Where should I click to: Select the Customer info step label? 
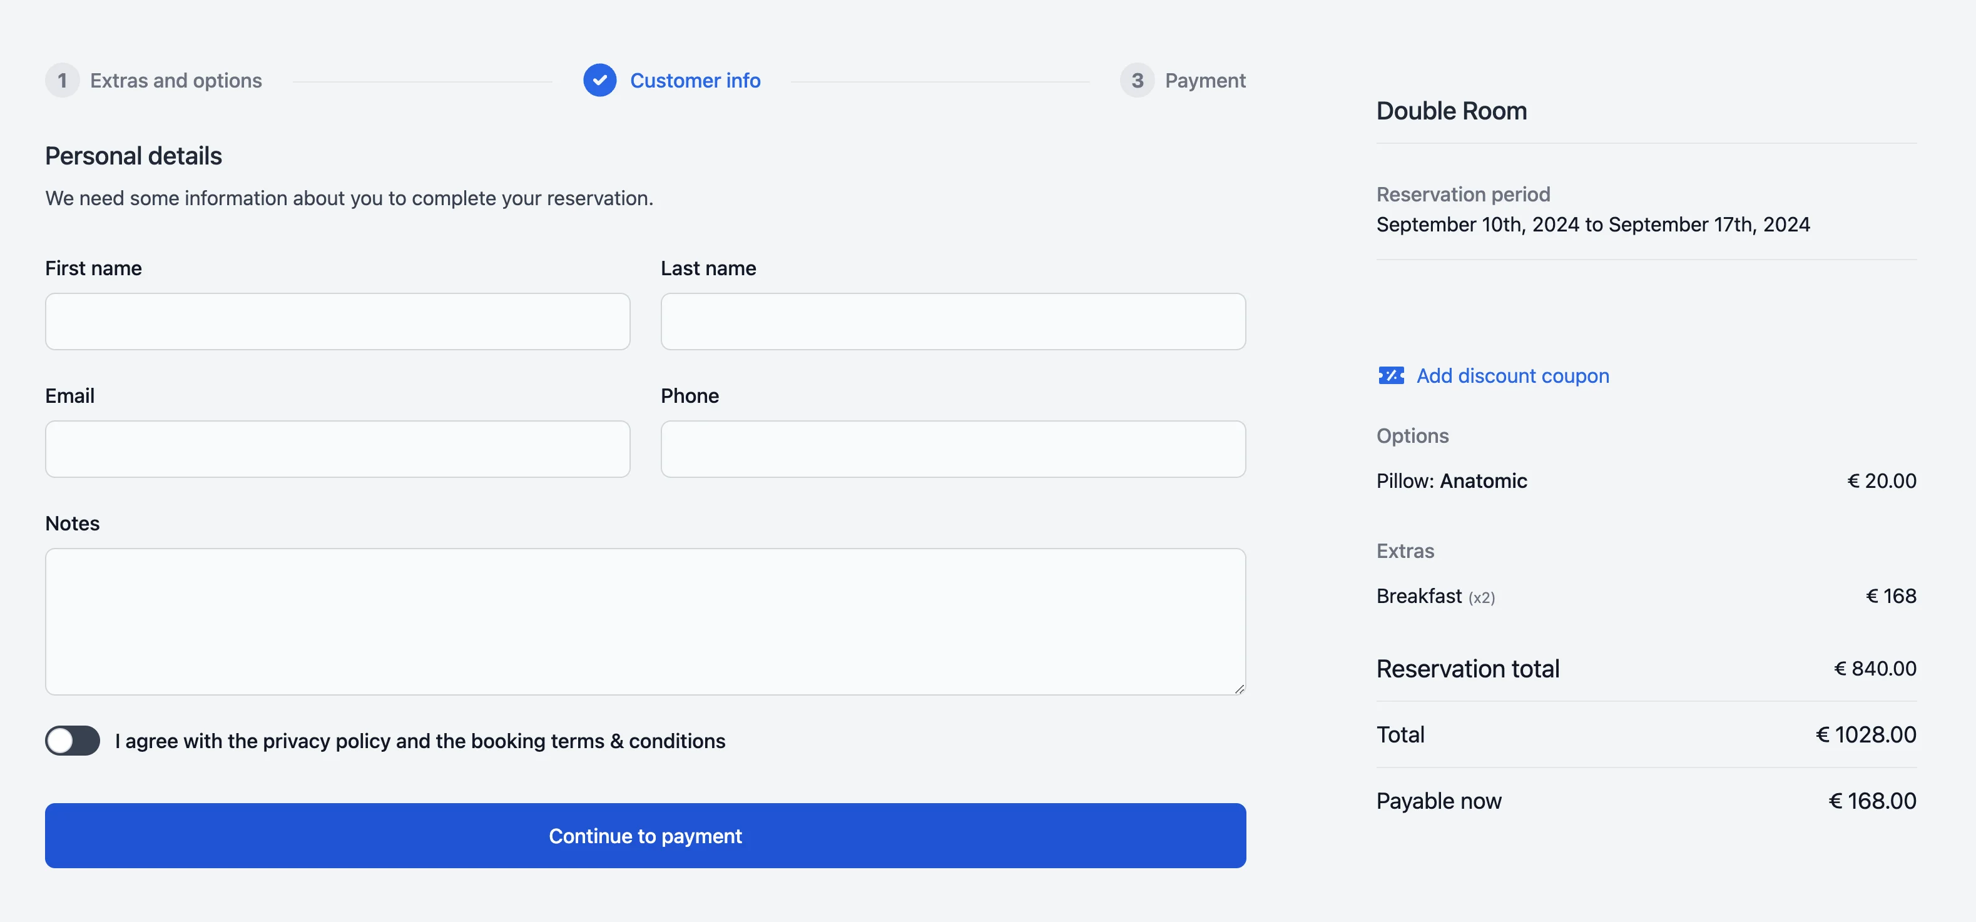pyautogui.click(x=695, y=80)
